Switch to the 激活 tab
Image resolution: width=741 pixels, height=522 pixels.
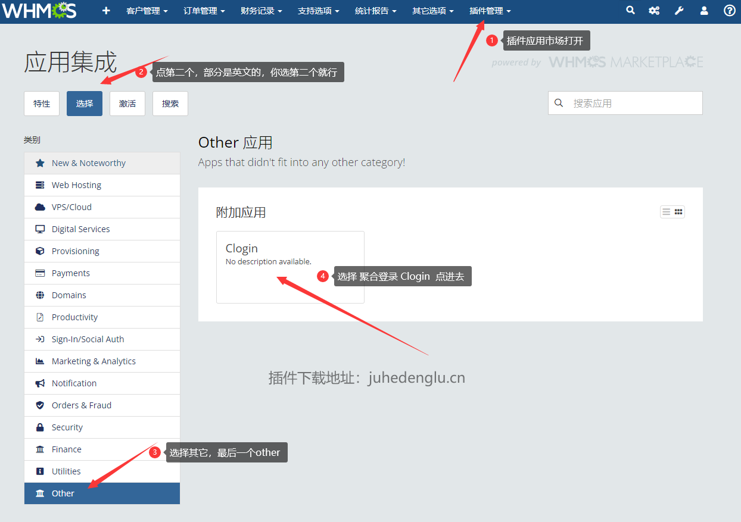click(127, 104)
